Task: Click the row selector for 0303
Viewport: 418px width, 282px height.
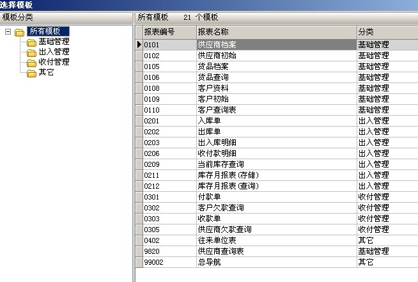Action: (x=139, y=219)
